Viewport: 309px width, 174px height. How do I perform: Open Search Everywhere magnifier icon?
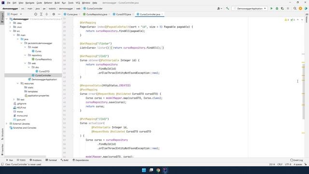pyautogui.click(x=295, y=9)
